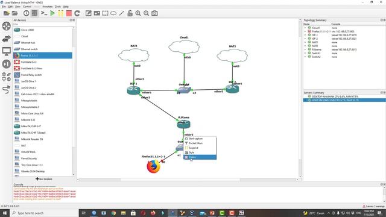Select DESKTOP server row in Servers Summary
The image size is (386, 217).
point(344,96)
